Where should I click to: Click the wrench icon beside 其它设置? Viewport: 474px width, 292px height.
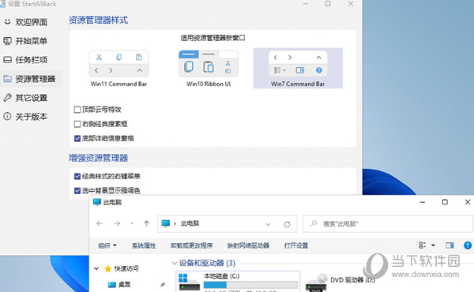click(8, 98)
